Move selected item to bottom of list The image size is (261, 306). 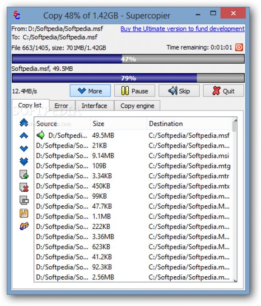point(24,162)
